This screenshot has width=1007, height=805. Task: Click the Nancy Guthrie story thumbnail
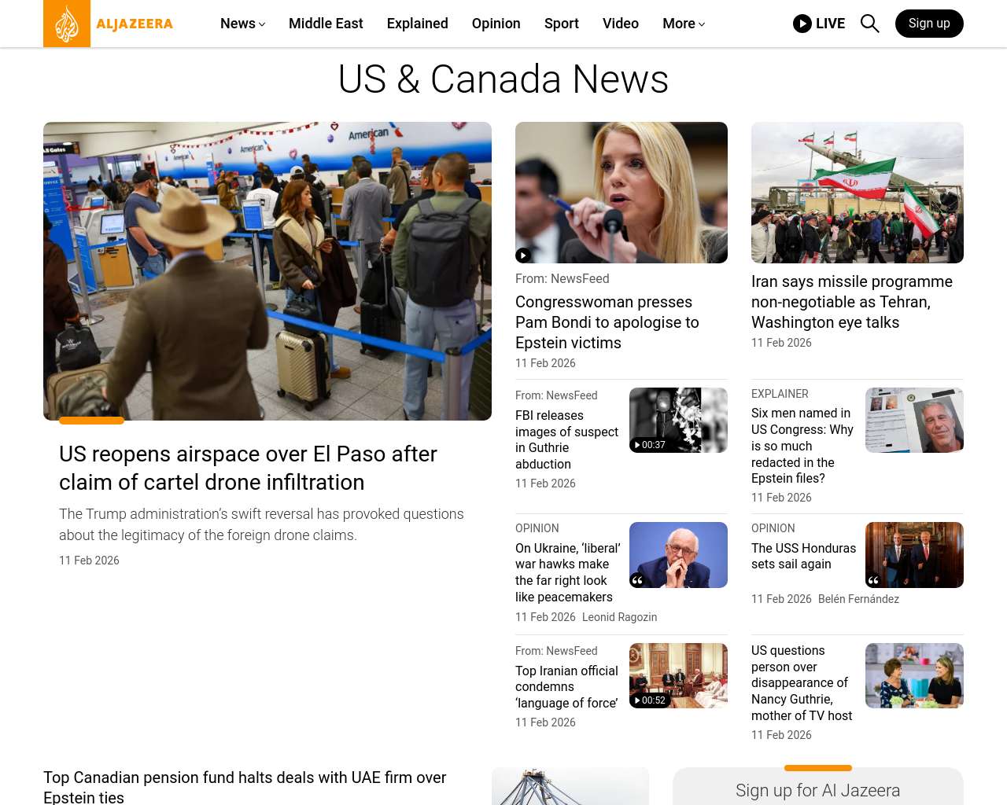coord(914,675)
